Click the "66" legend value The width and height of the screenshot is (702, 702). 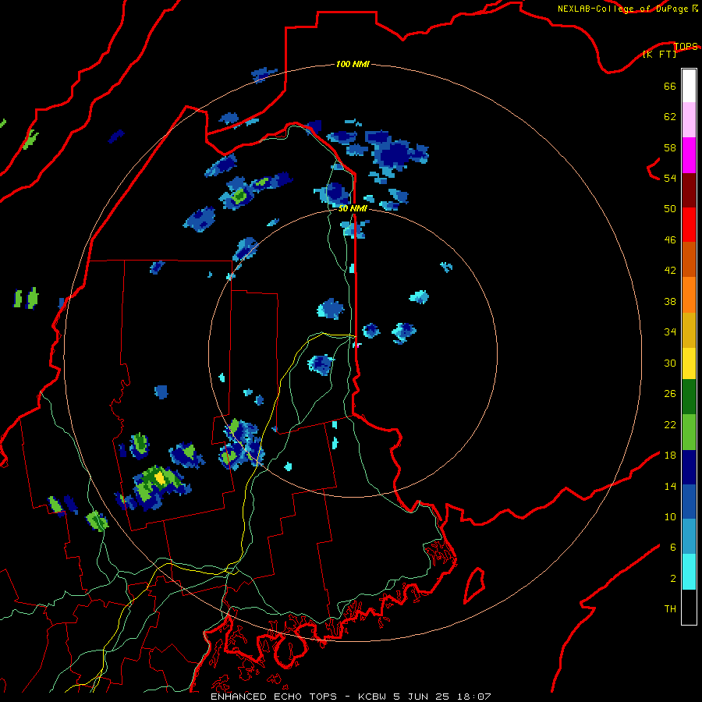[x=670, y=86]
